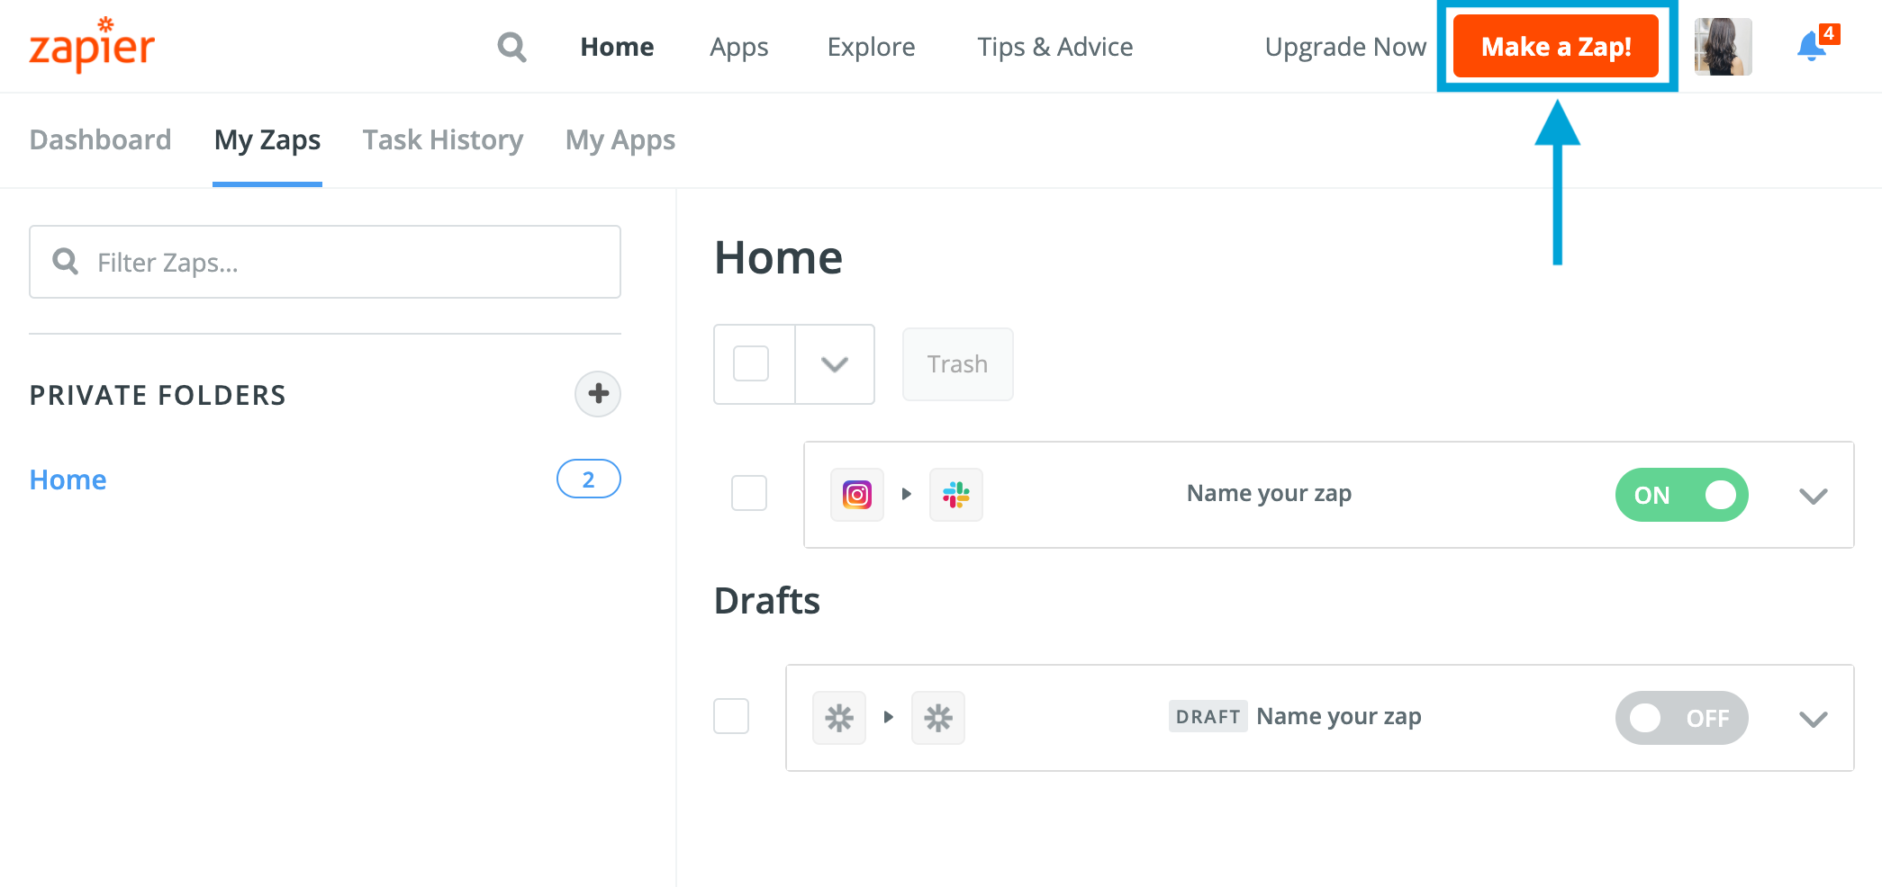This screenshot has height=887, width=1882.
Task: Expand options for the Instagram zap
Action: click(1813, 496)
